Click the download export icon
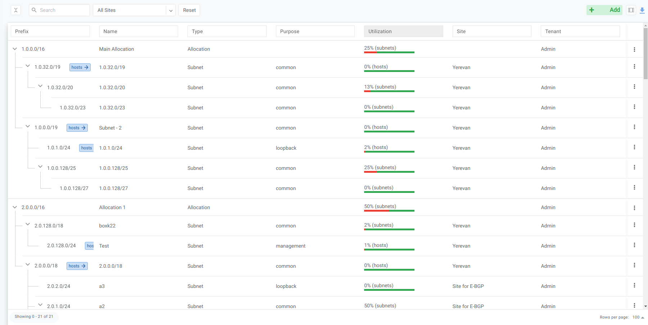Screen dimensions: 648x325 642,10
